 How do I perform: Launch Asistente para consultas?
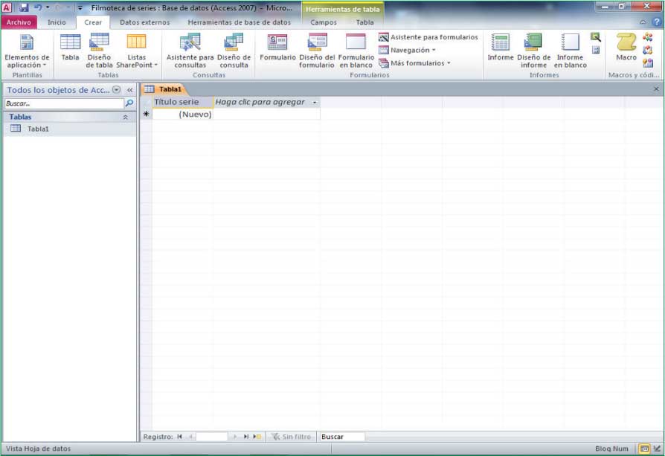click(x=190, y=49)
